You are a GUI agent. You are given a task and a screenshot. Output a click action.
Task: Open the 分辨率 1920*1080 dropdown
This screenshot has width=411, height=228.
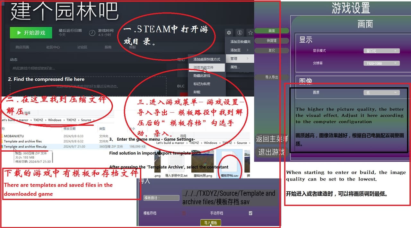click(x=382, y=63)
